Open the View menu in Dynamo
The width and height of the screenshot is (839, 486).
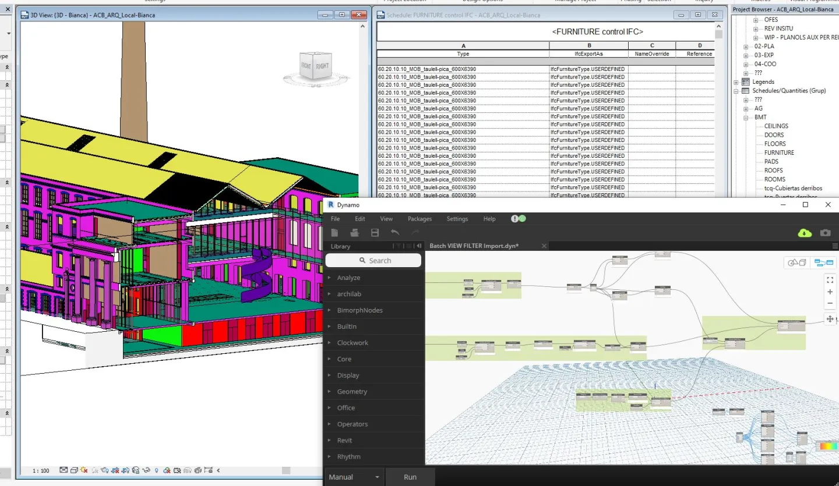tap(386, 219)
